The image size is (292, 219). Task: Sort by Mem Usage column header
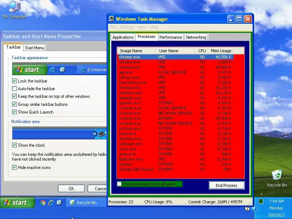[x=220, y=51]
